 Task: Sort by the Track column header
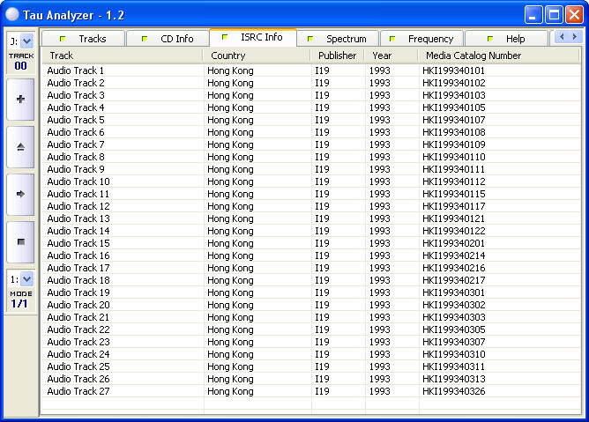pos(123,56)
